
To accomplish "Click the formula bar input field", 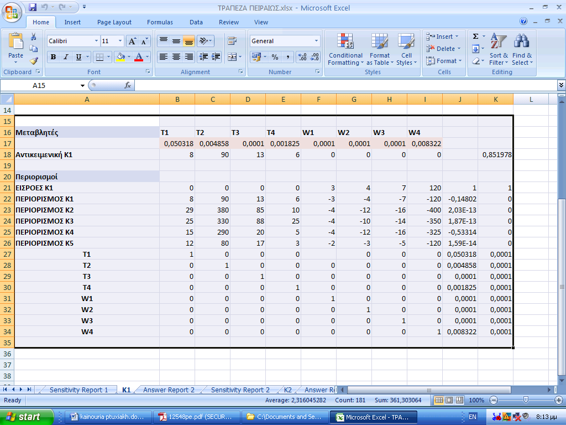I will click(346, 85).
